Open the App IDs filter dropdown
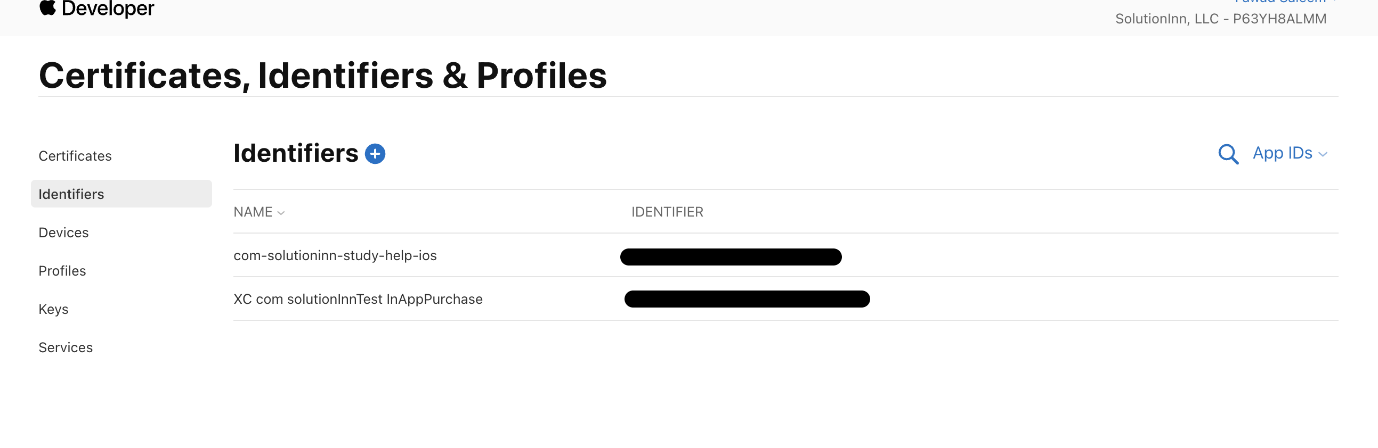1378x448 pixels. [1289, 154]
